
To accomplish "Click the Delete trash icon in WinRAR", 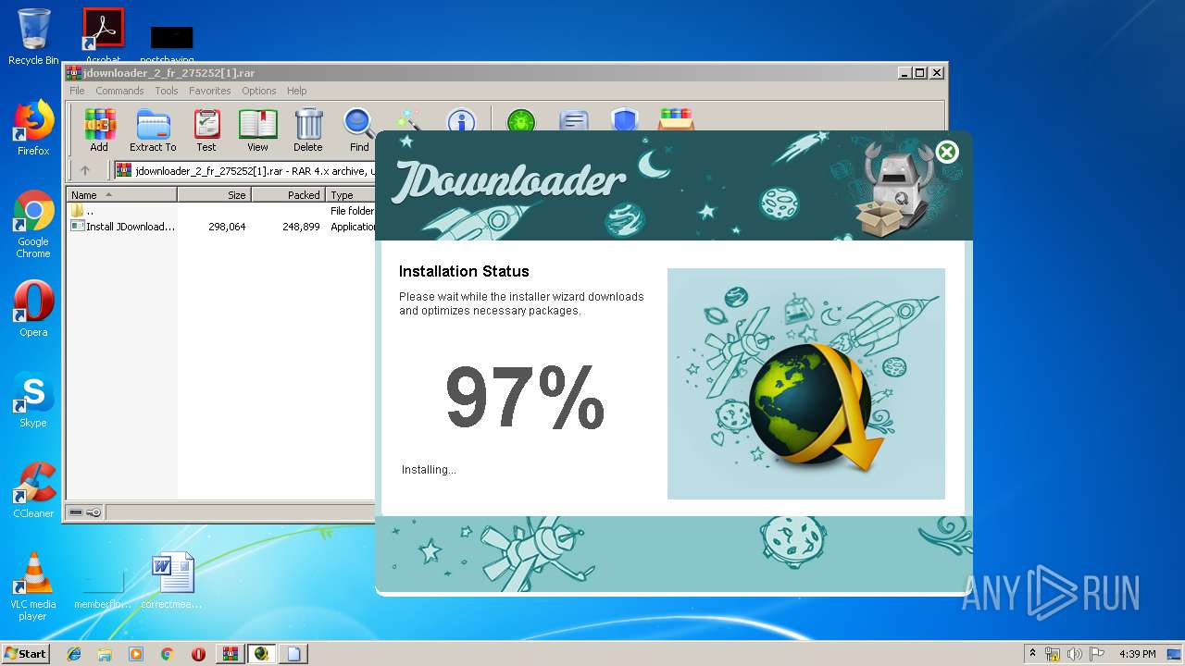I will [308, 130].
